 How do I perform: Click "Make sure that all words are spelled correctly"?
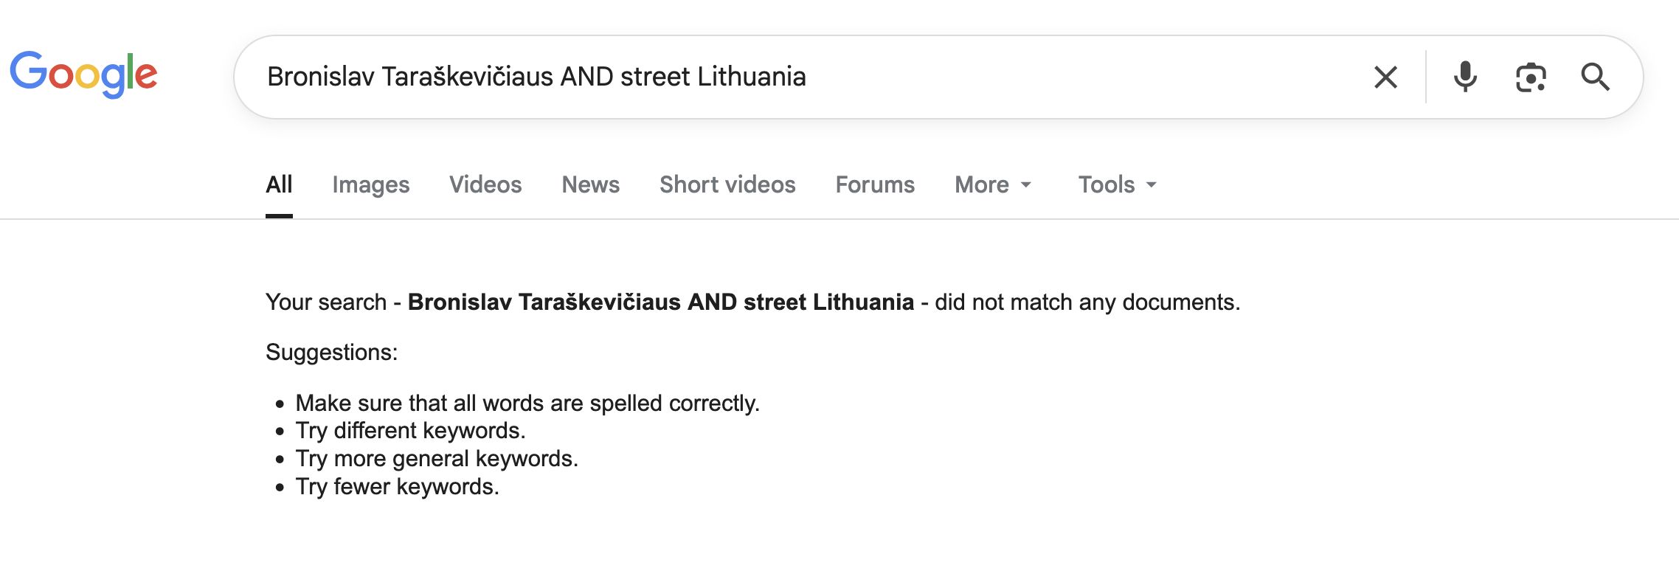coord(527,404)
